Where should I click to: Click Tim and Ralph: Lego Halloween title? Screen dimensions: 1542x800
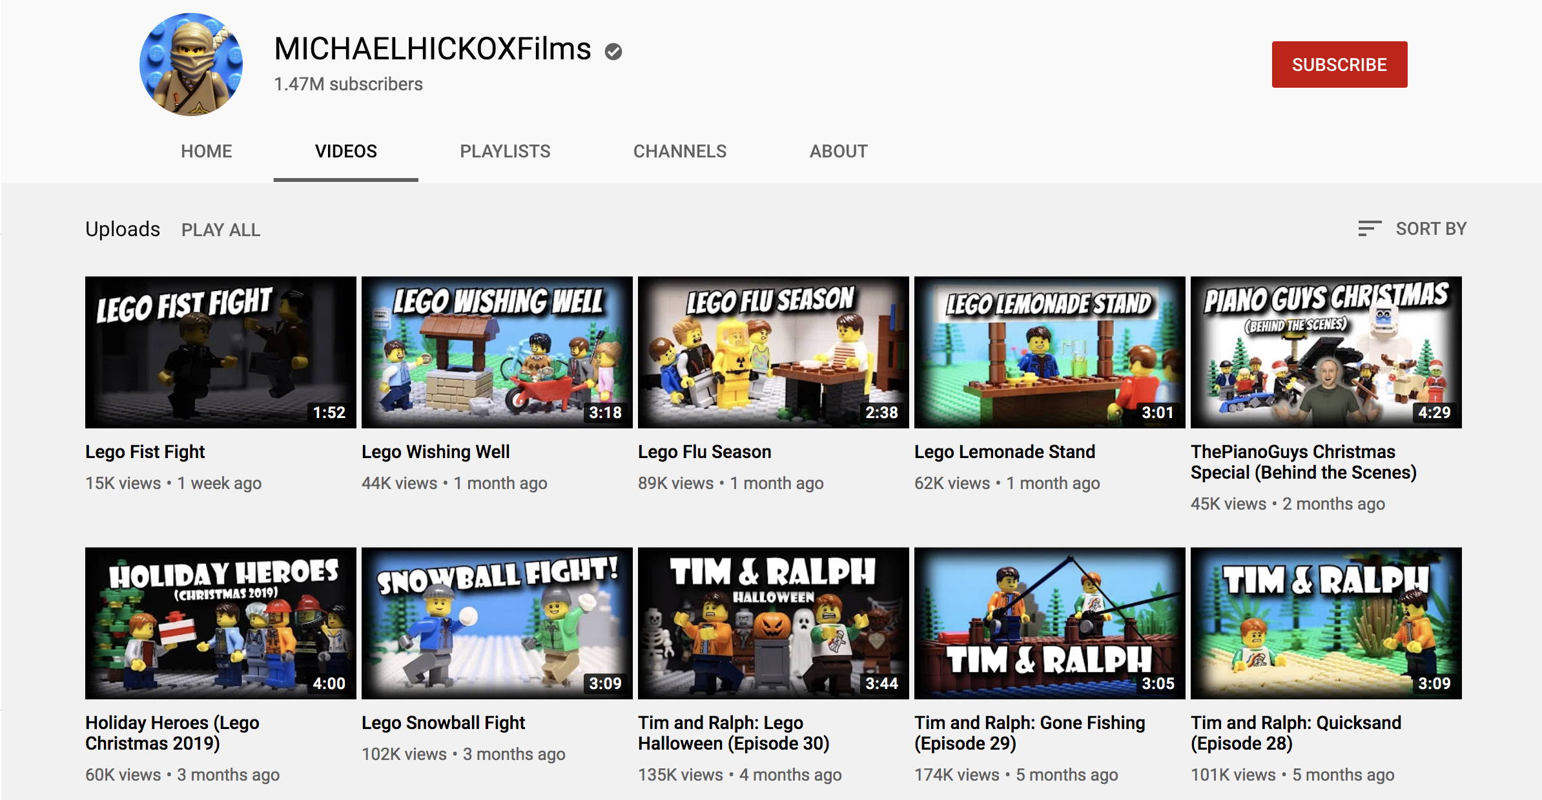(734, 733)
